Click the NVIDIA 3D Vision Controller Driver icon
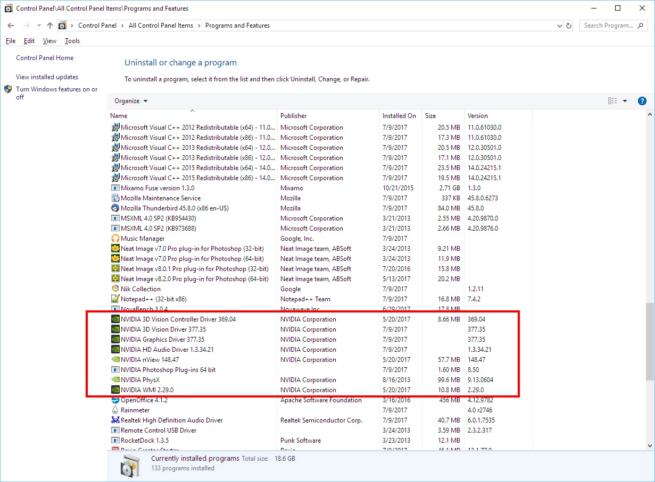 click(x=115, y=319)
